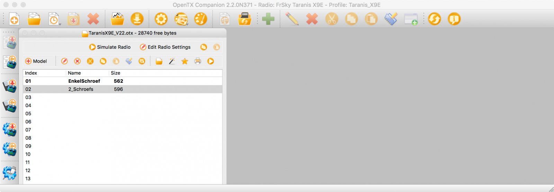Click the Index column header
Image resolution: width=554 pixels, height=192 pixels.
coord(44,73)
